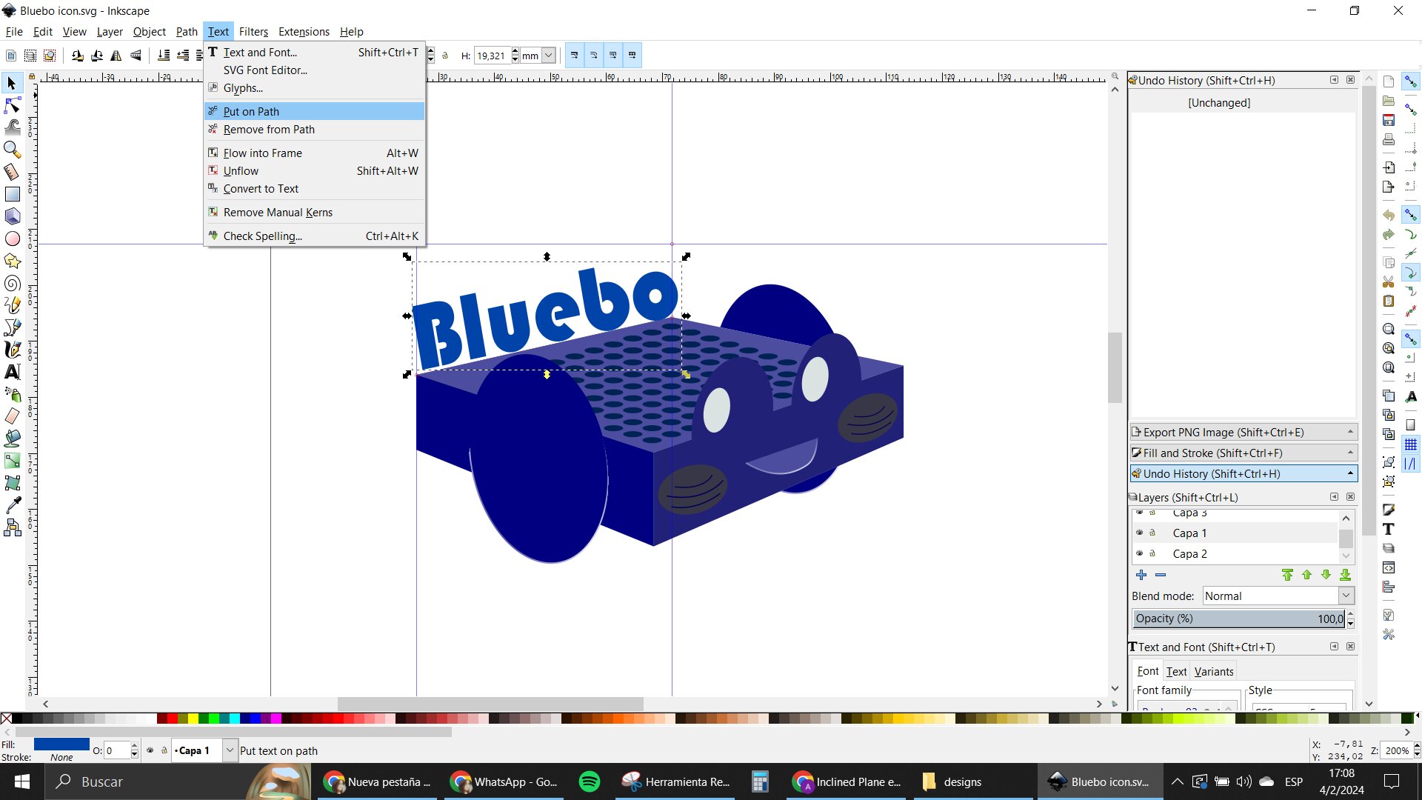Switch to the Variants tab

1214,671
